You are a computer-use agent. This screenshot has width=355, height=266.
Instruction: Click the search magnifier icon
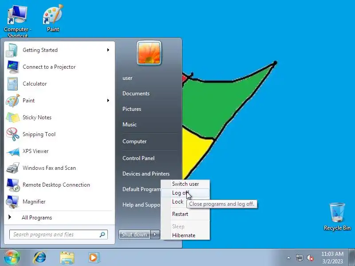point(102,235)
